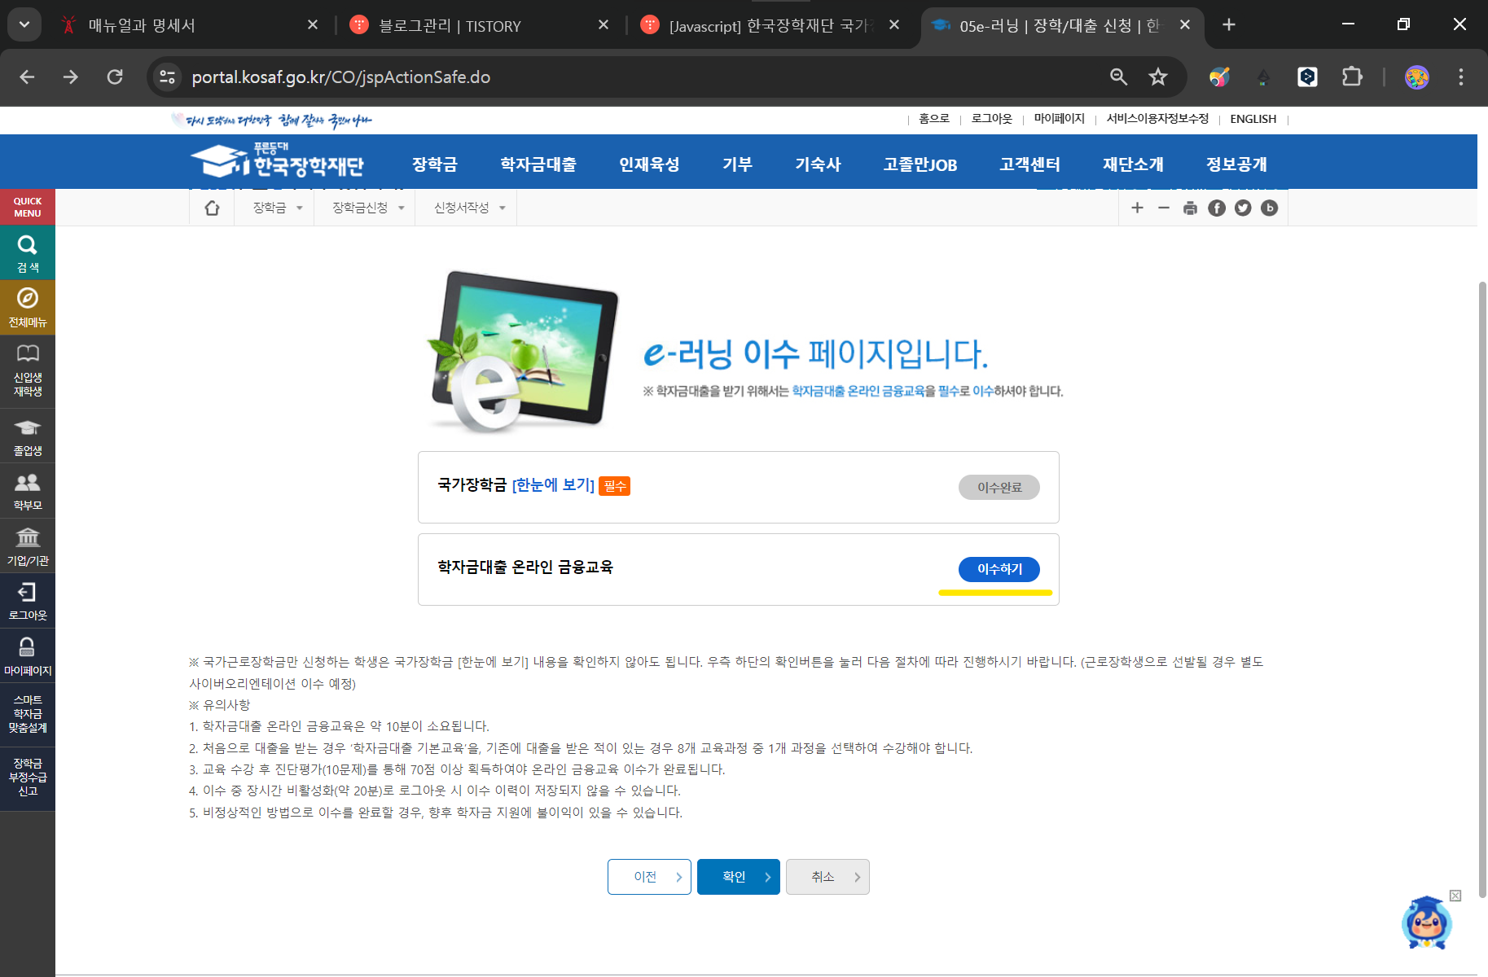This screenshot has height=977, width=1488.
Task: Open the 재단소개 main menu
Action: pos(1133,164)
